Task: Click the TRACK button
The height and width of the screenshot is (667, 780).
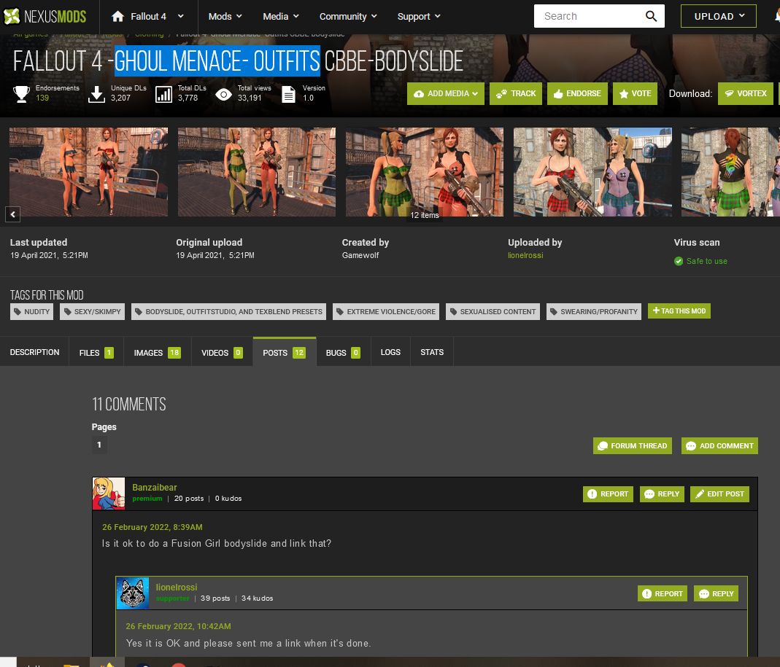Action: click(x=516, y=93)
